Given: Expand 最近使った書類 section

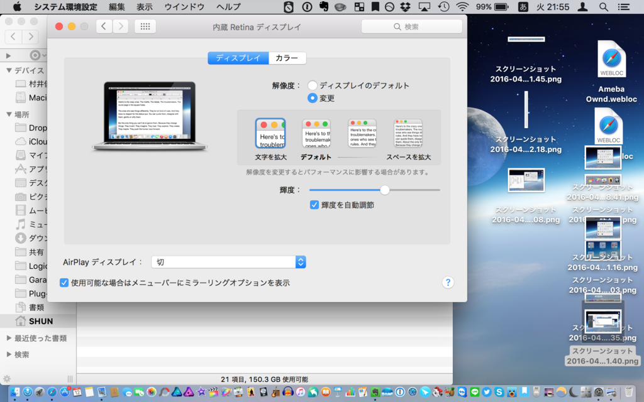Looking at the screenshot, I should 9,338.
